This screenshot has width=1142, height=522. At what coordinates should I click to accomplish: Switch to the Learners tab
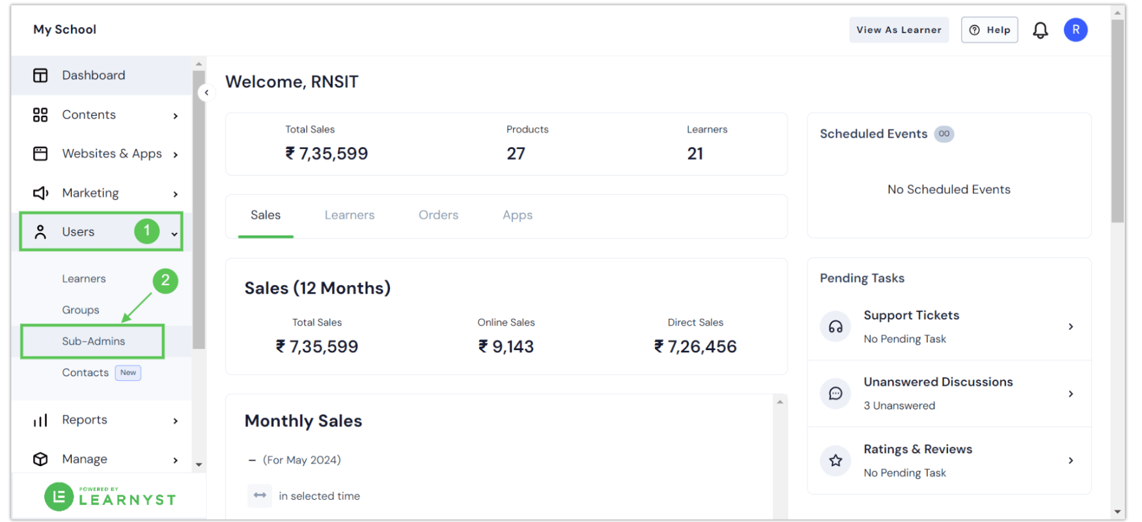click(x=350, y=215)
